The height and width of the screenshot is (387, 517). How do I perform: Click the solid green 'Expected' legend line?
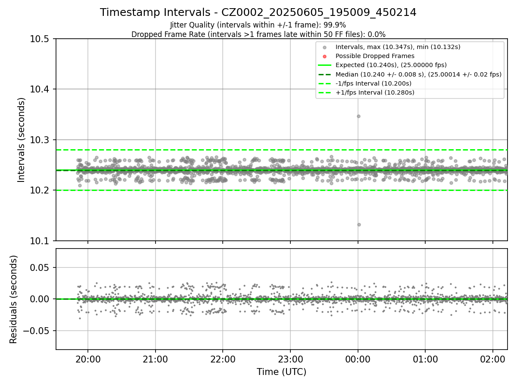pos(325,65)
